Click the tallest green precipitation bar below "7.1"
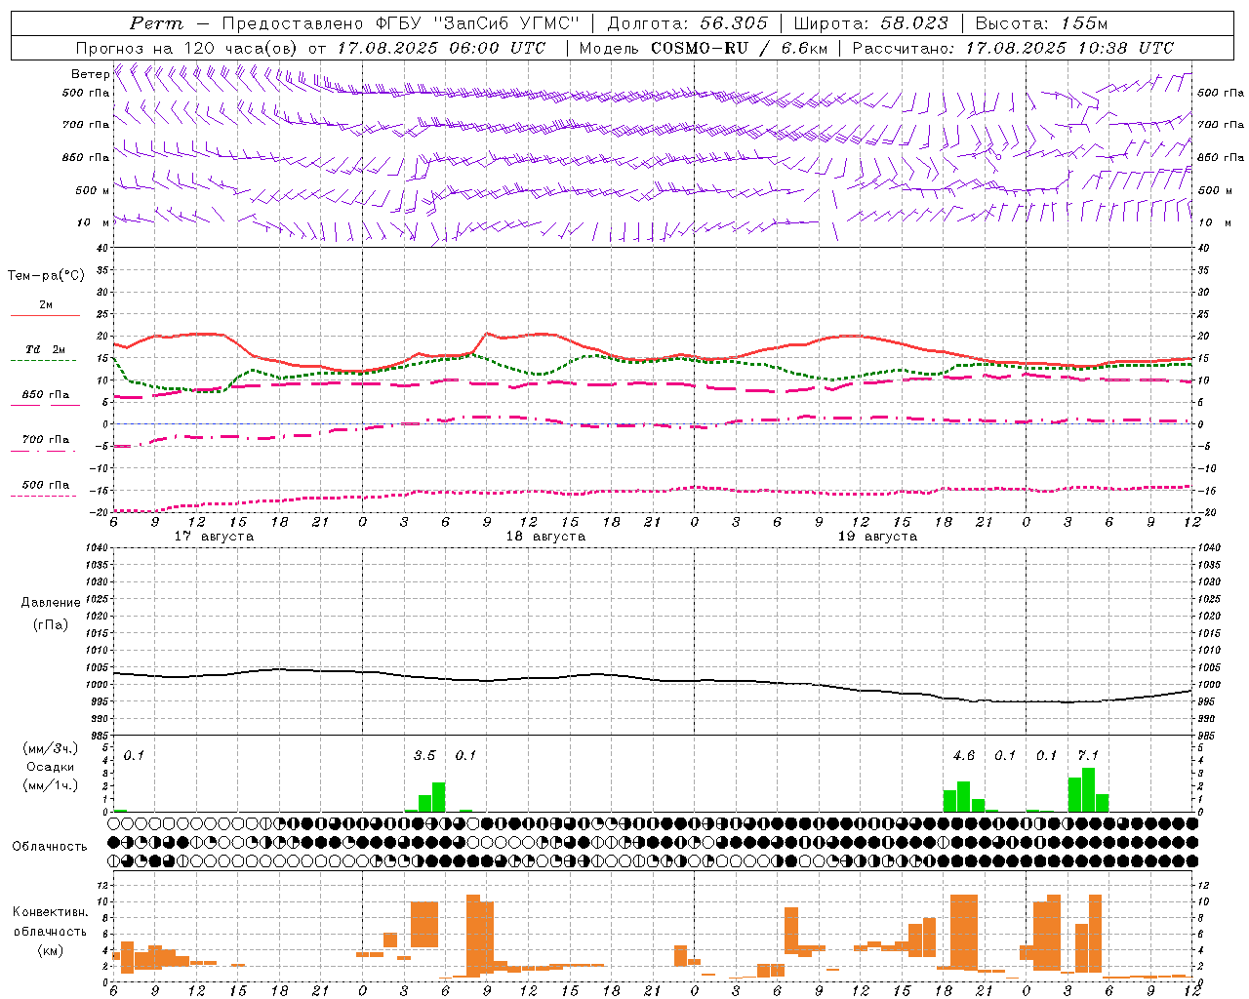Viewport: 1249px width, 999px height. pos(1088,790)
